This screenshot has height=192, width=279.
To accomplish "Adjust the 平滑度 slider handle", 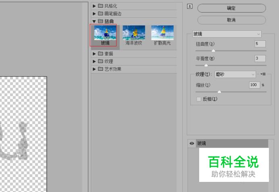I will click(x=206, y=65).
